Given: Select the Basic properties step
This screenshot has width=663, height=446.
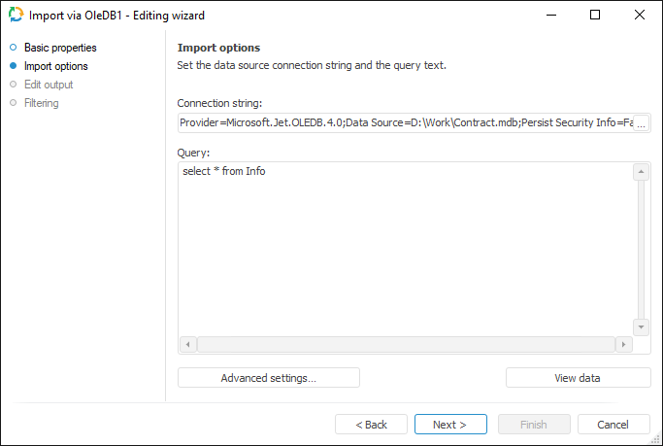Looking at the screenshot, I should pyautogui.click(x=60, y=48).
